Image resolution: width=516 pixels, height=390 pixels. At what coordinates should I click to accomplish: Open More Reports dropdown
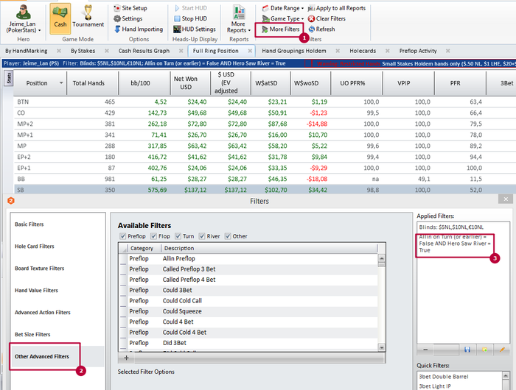click(x=239, y=18)
